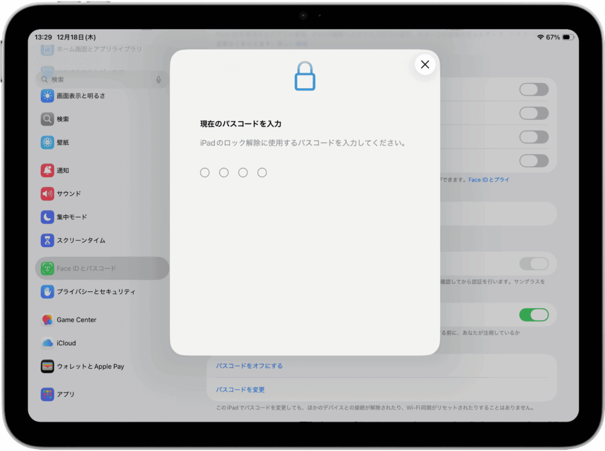Disable the green attention toggle switch

tap(534, 315)
